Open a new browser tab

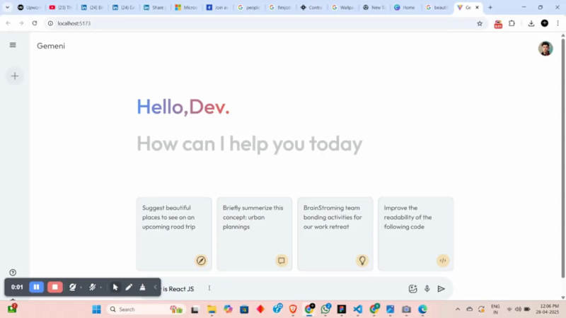point(490,7)
